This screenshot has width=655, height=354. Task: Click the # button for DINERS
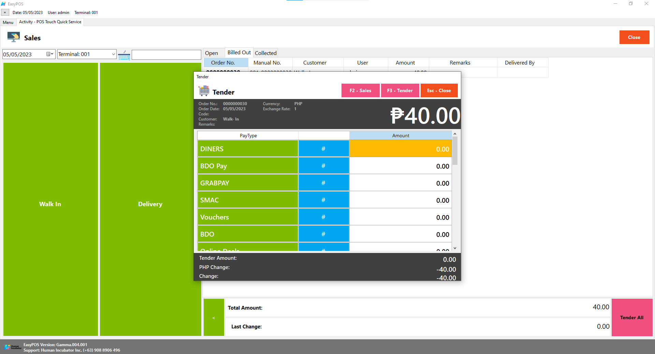[x=324, y=149]
